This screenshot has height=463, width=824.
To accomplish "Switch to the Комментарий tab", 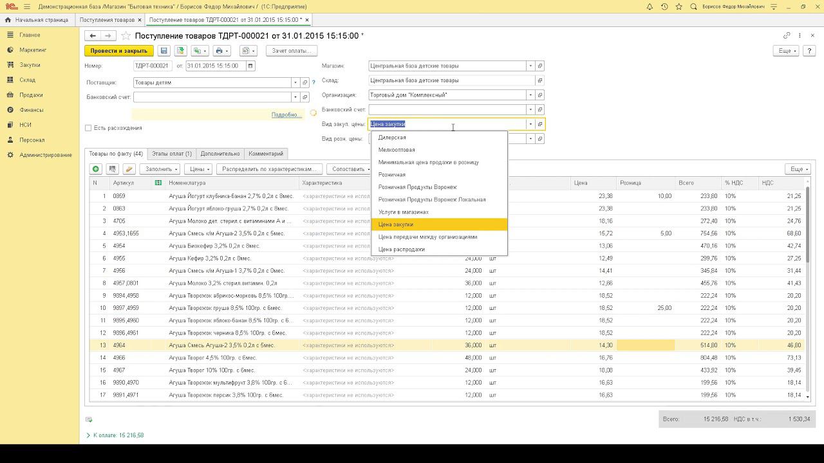I will [266, 154].
